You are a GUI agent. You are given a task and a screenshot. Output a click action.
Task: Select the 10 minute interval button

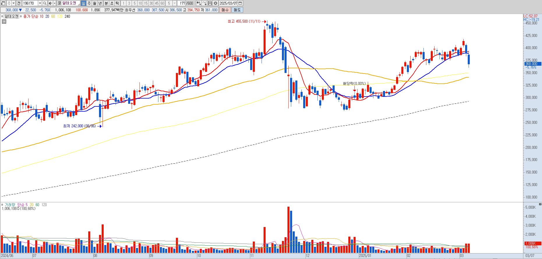[x=140, y=3]
